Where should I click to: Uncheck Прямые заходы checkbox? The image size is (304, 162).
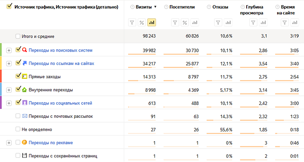tap(18, 76)
